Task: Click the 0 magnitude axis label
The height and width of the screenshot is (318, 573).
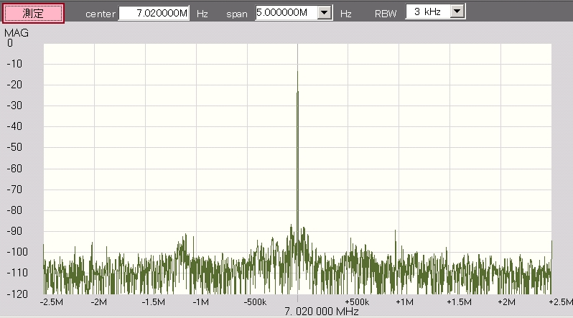Action: click(10, 43)
